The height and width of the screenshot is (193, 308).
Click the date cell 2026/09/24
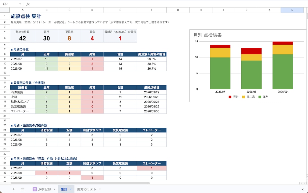click(152, 102)
